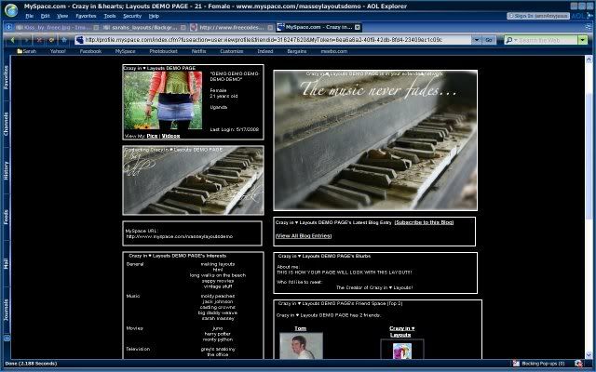
Task: Open the Sarah bookmarks folder
Action: tap(27, 51)
